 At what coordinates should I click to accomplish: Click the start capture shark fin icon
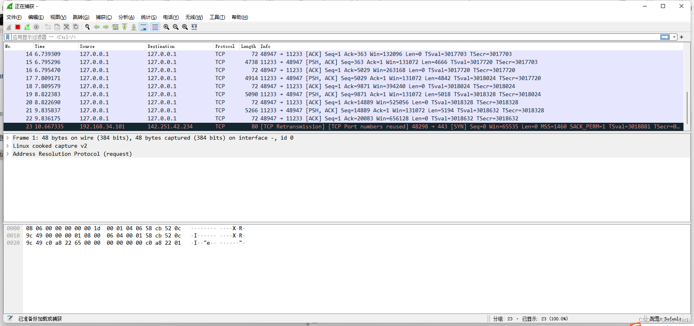[8, 27]
